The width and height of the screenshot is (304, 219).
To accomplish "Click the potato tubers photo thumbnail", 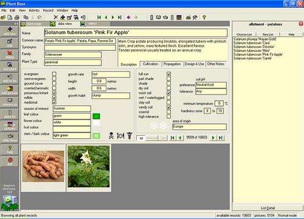I will [x=43, y=166].
